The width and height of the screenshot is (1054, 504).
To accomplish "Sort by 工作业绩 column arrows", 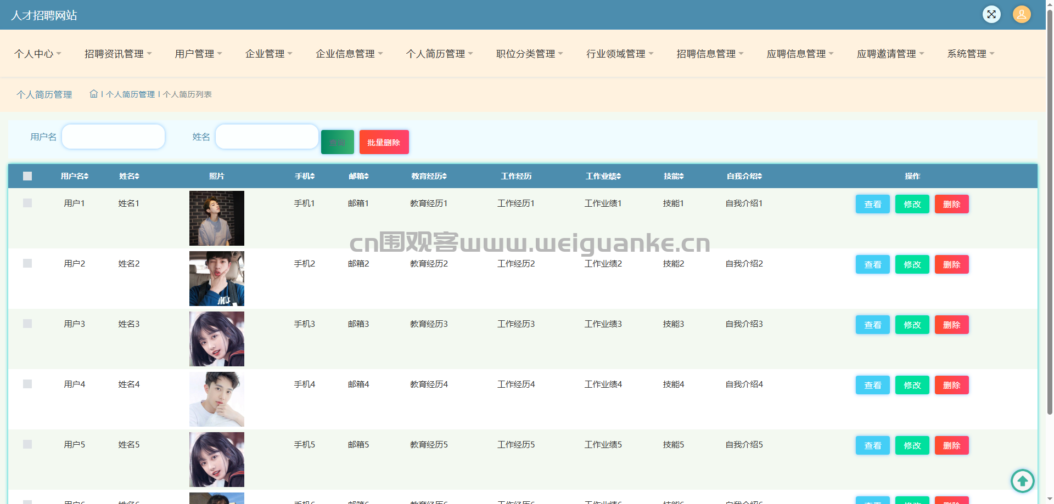I will click(x=619, y=176).
